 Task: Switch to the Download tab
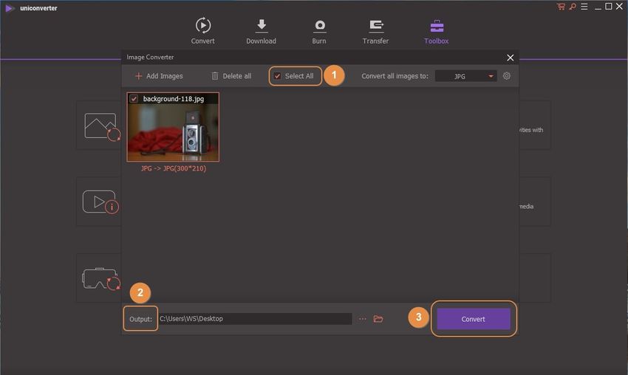261,30
